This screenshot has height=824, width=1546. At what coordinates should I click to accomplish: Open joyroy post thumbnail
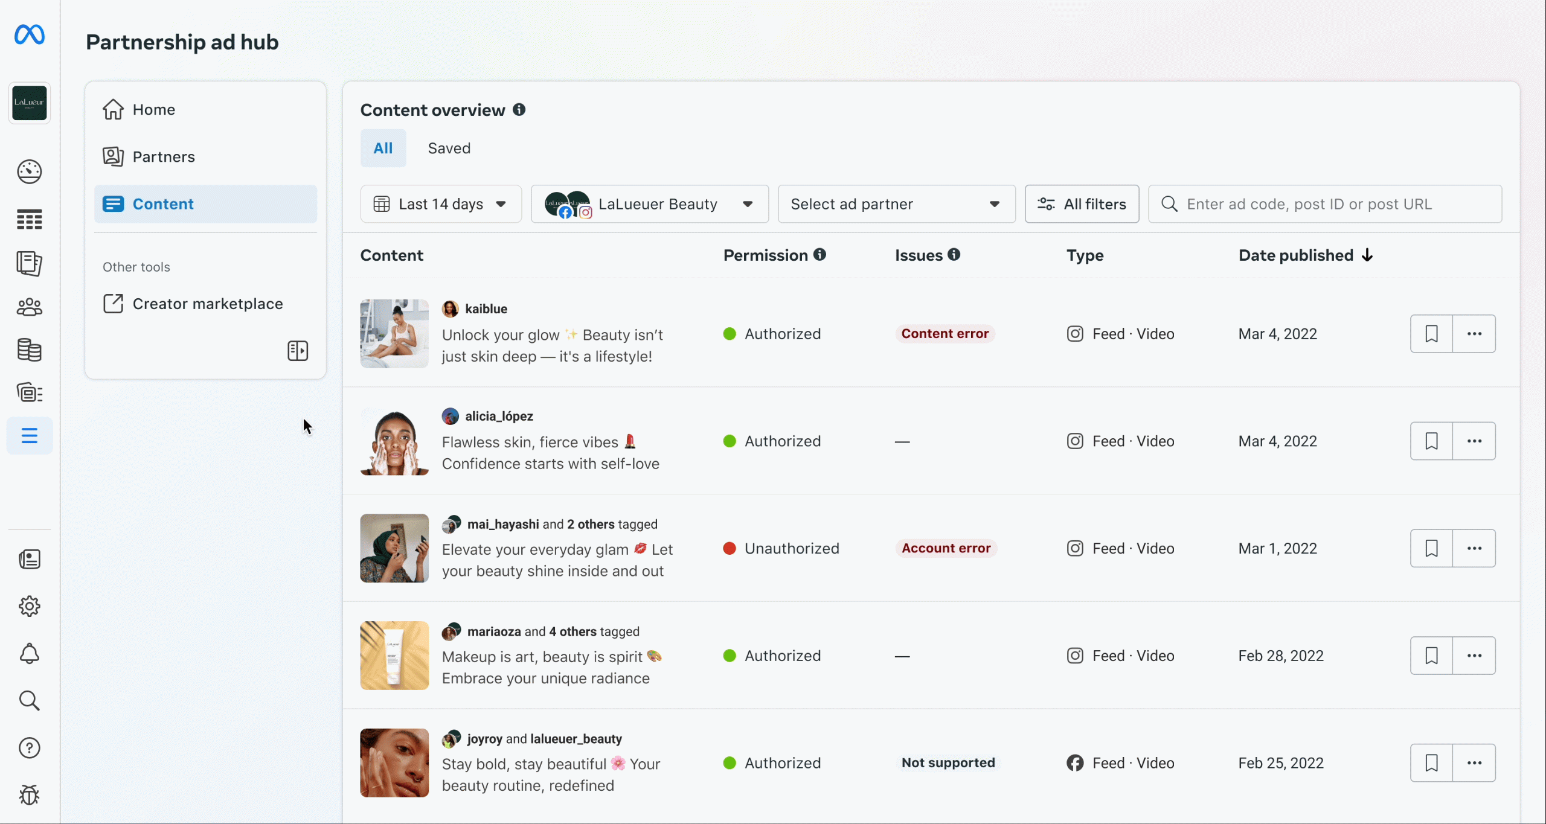[394, 763]
